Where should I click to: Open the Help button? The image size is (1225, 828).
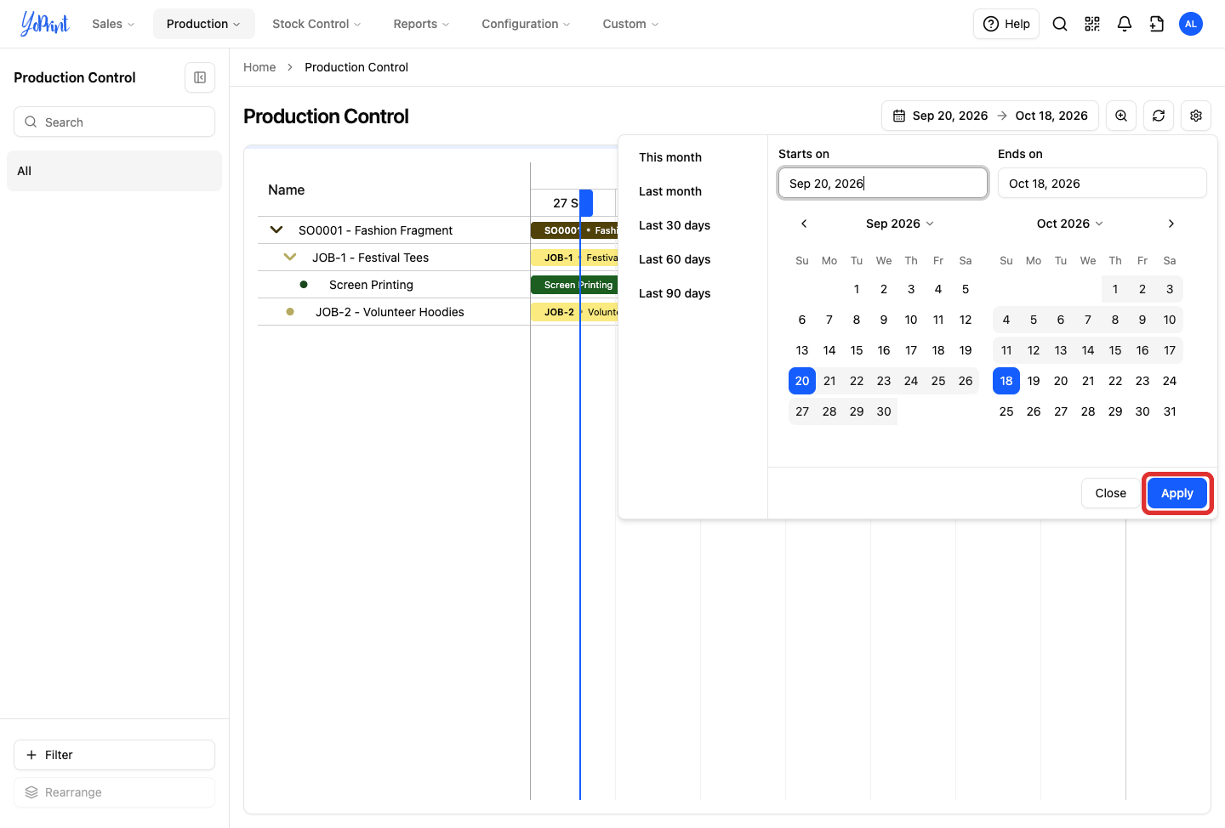pos(1006,24)
